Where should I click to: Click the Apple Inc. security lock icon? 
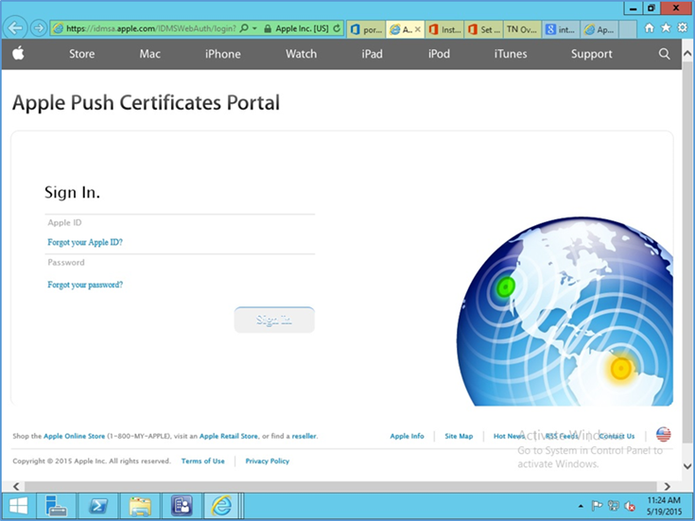click(268, 28)
